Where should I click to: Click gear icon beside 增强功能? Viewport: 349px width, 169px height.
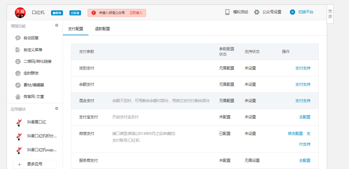click(57, 25)
